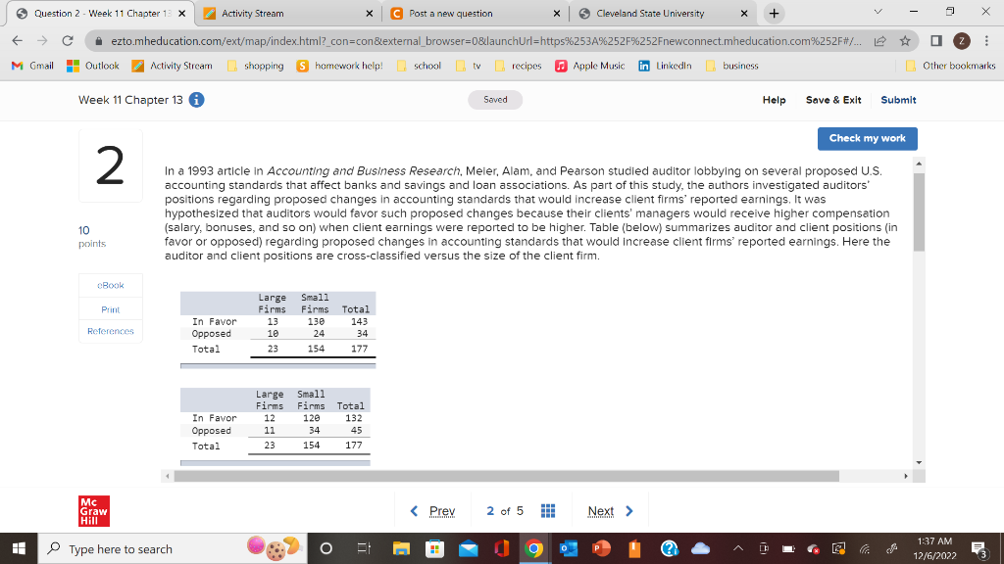Open the LinkedIn bookmark
This screenshot has width=1004, height=564.
(x=666, y=66)
